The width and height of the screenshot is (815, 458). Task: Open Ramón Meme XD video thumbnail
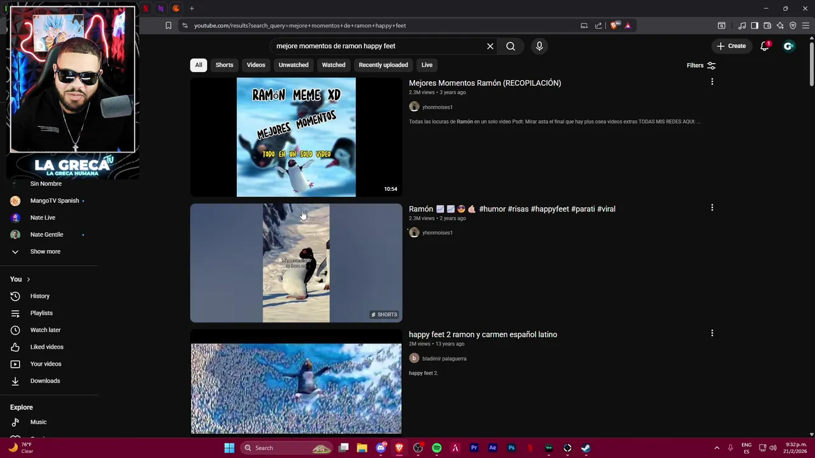tap(296, 137)
